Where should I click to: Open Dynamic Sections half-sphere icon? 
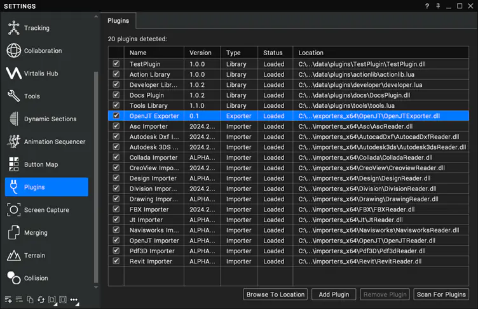click(14, 119)
